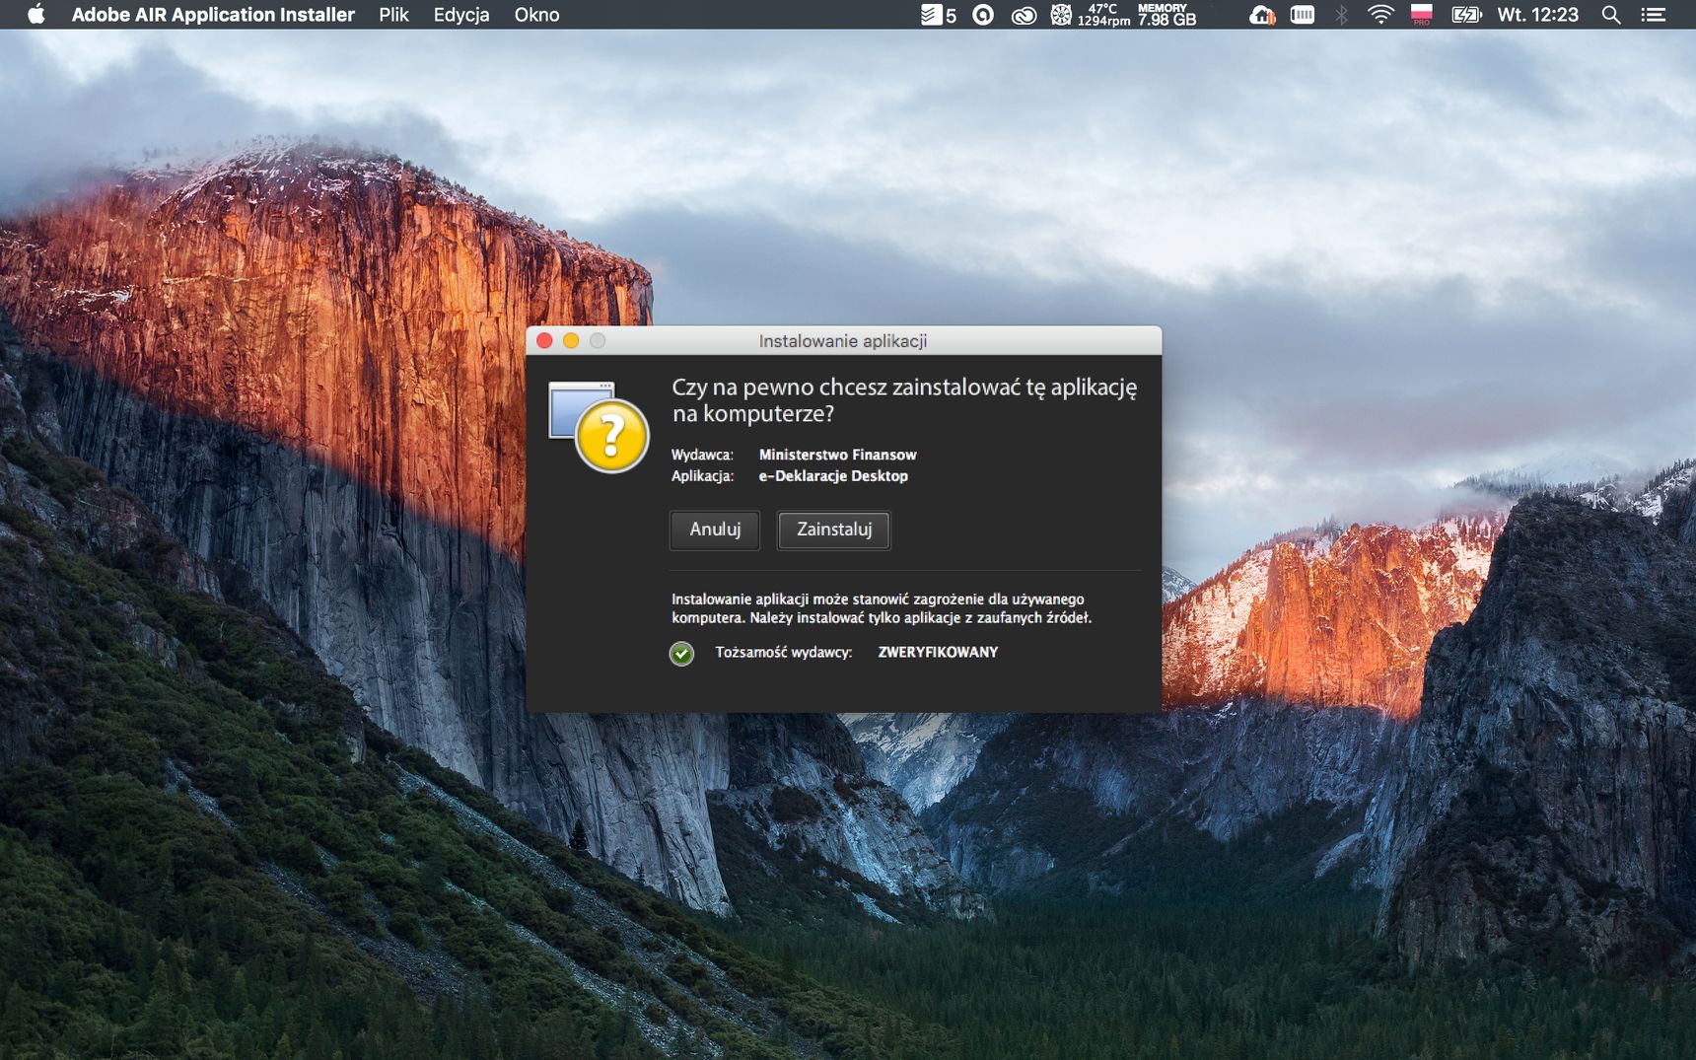Open the Adobe AIR Application Installer menu
Image resolution: width=1696 pixels, height=1060 pixels.
click(213, 15)
